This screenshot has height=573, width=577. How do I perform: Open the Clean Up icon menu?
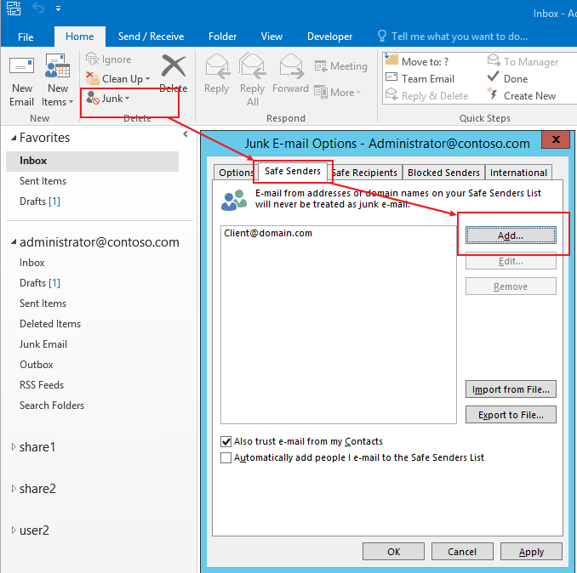(93, 79)
